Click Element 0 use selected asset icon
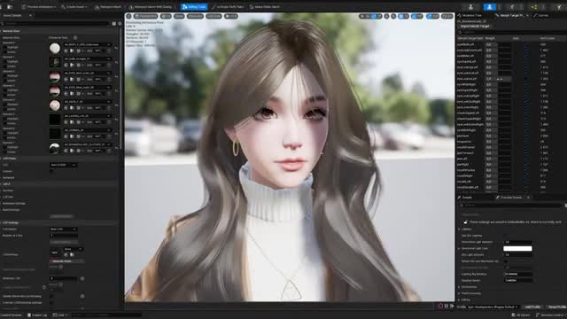The height and width of the screenshot is (319, 567). point(66,51)
